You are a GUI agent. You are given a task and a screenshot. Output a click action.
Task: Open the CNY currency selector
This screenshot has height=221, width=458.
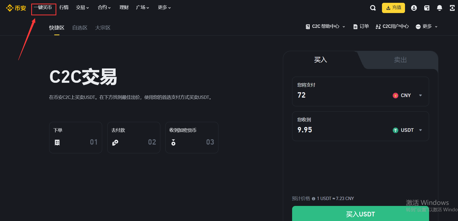click(x=407, y=96)
